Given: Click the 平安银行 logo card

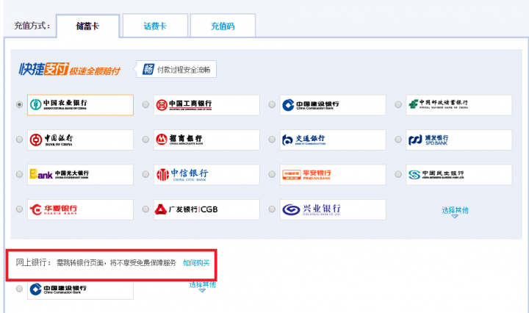Looking at the screenshot, I should 333,174.
